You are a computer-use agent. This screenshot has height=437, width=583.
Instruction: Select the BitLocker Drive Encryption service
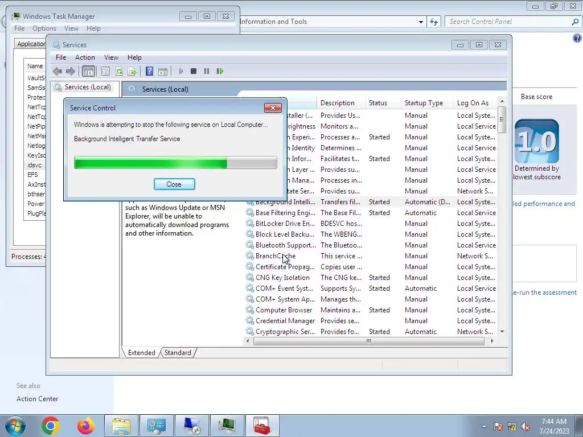(x=371, y=223)
